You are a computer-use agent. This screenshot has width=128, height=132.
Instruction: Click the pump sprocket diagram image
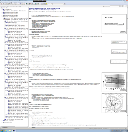(x=114, y=103)
